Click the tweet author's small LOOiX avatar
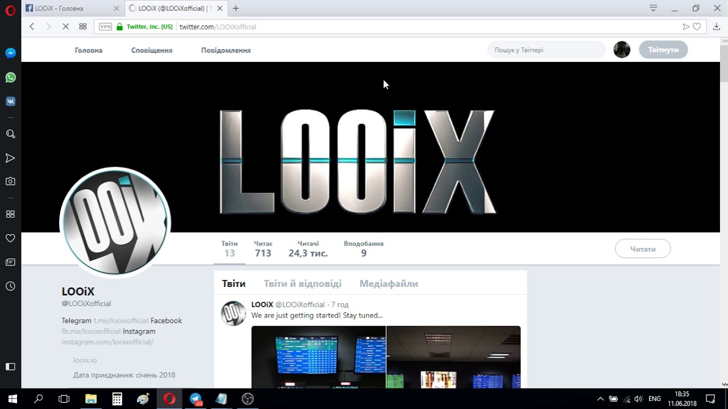The image size is (728, 409). (234, 313)
